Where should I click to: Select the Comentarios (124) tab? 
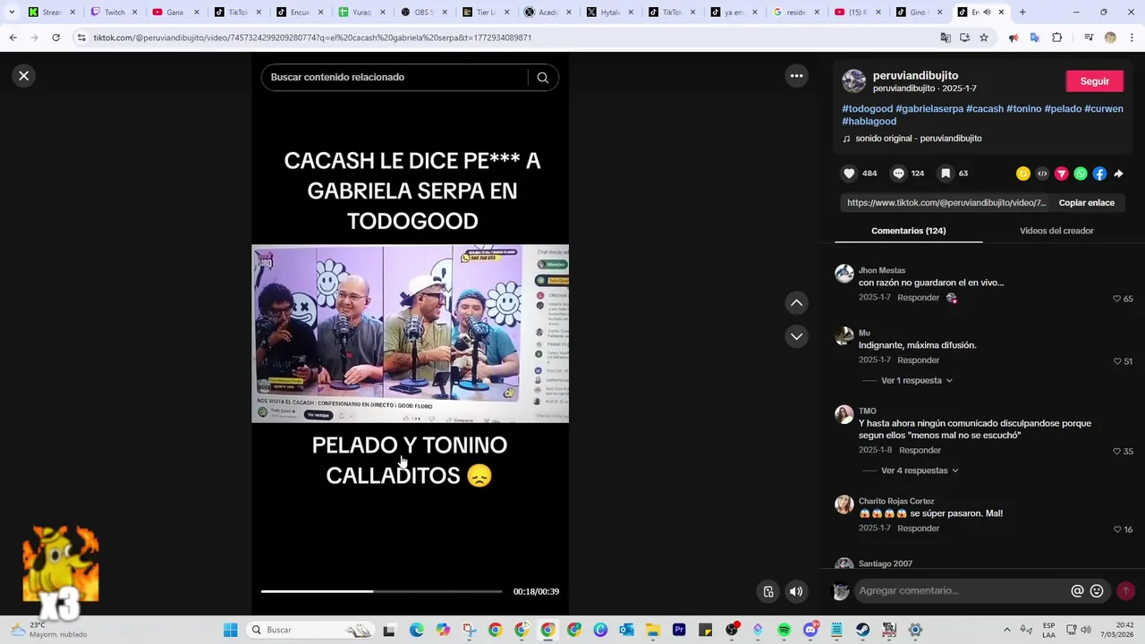(x=908, y=231)
